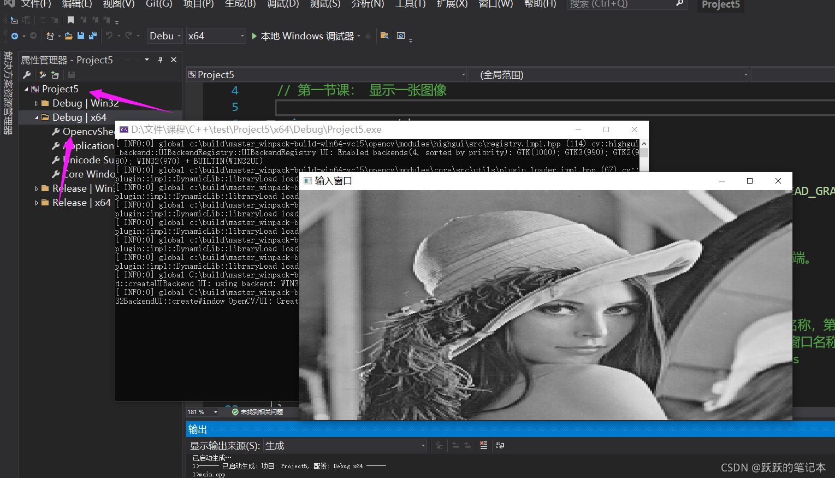Image resolution: width=835 pixels, height=478 pixels.
Task: Open the Debug configuration dropdown
Action: [x=165, y=36]
